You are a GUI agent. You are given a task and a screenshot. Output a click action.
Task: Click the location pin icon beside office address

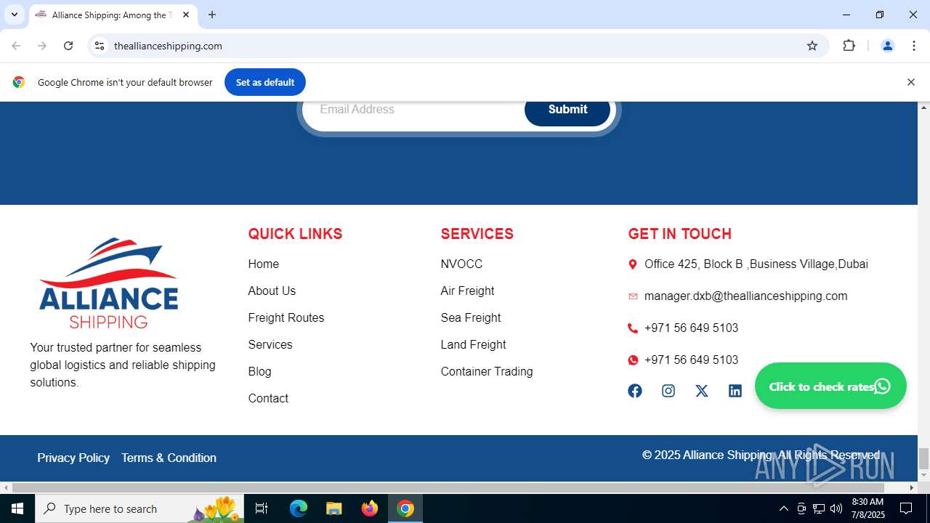pyautogui.click(x=633, y=264)
